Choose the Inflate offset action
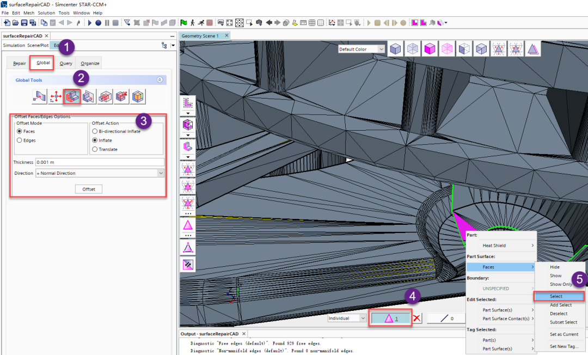 point(95,140)
